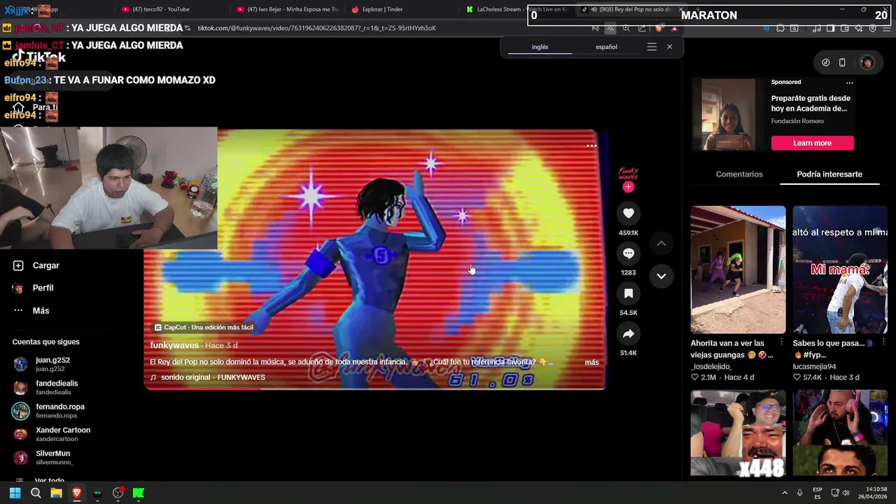Click the browser address bar URL
The width and height of the screenshot is (896, 504).
317,28
